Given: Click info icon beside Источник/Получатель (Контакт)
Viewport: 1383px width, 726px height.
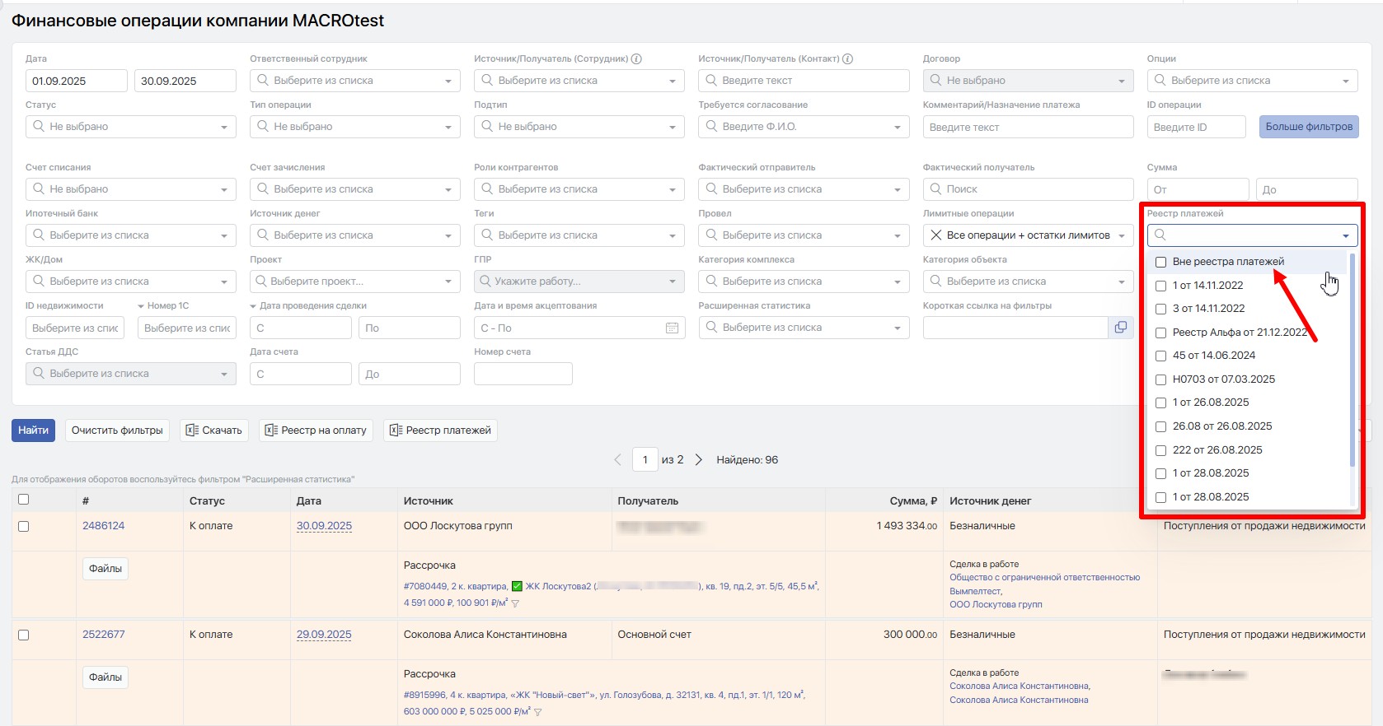Looking at the screenshot, I should tap(847, 58).
